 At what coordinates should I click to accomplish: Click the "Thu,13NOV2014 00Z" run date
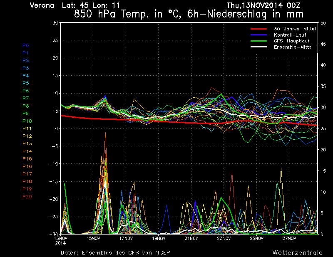pos(263,5)
